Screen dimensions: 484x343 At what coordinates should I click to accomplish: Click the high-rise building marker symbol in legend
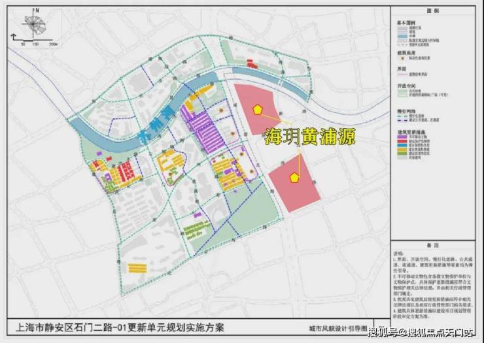pyautogui.click(x=402, y=58)
